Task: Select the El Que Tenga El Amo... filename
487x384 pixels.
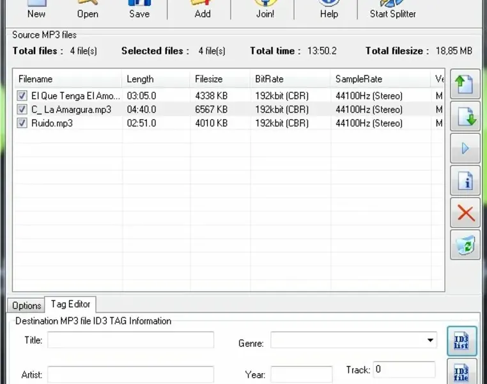Action: tap(75, 96)
